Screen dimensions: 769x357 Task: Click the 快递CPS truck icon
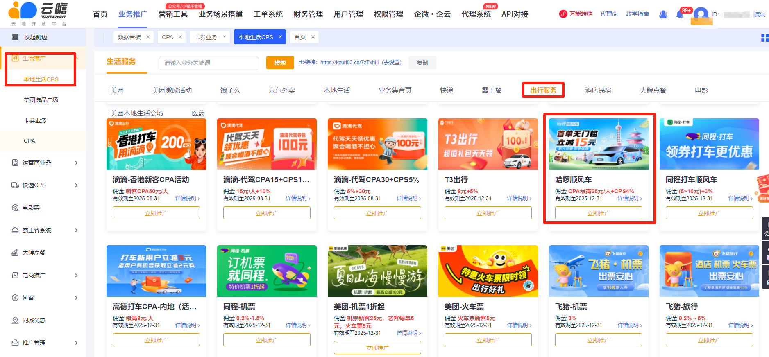[15, 185]
